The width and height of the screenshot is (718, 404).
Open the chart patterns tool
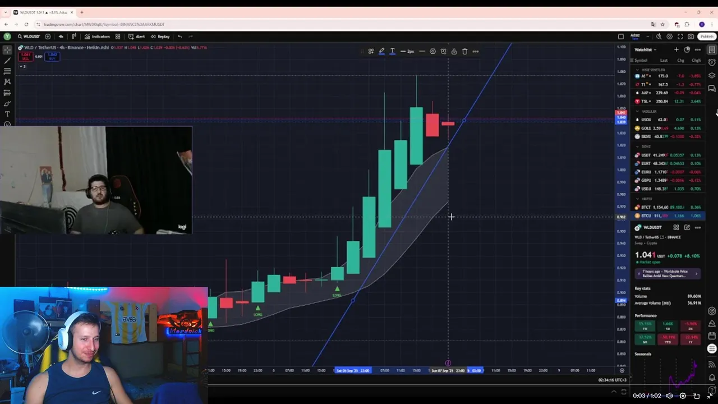(x=7, y=82)
